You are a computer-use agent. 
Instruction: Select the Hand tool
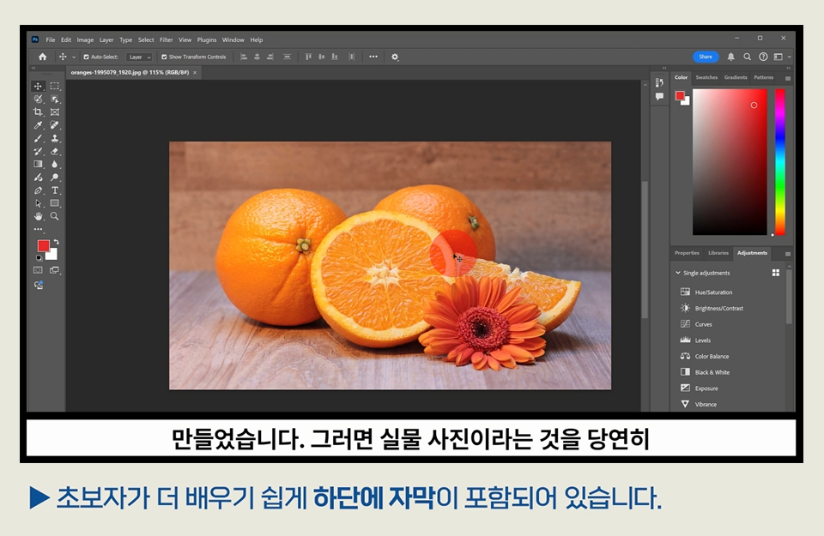[x=38, y=216]
